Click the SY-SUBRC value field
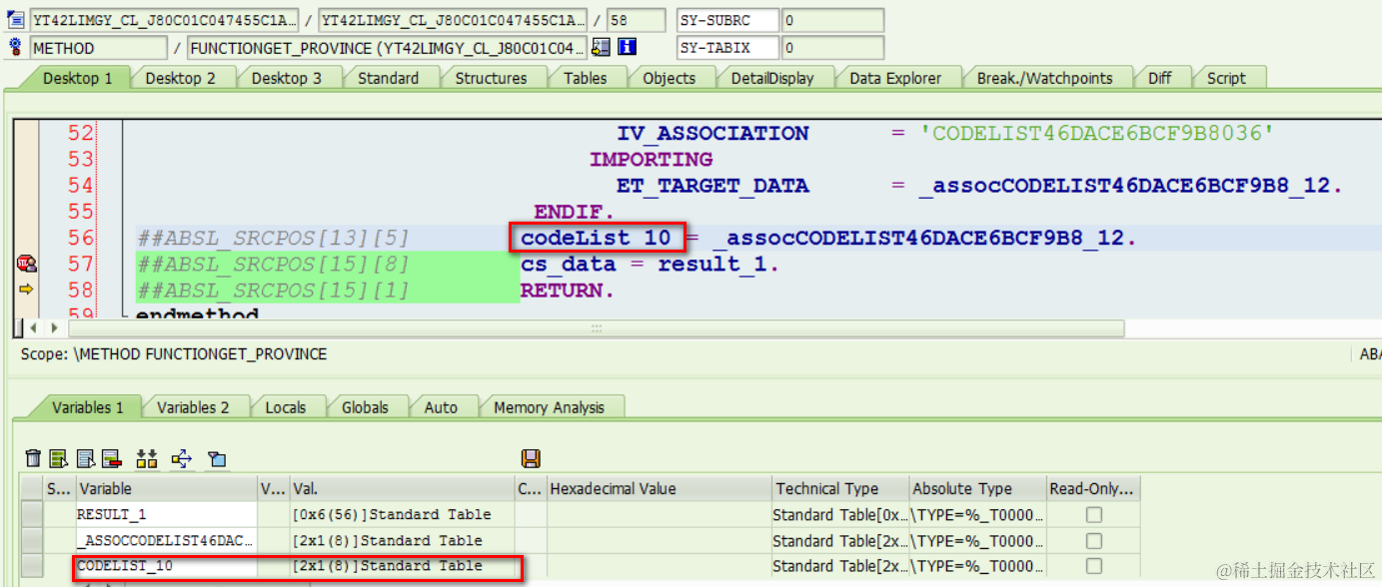1382x587 pixels. point(832,20)
